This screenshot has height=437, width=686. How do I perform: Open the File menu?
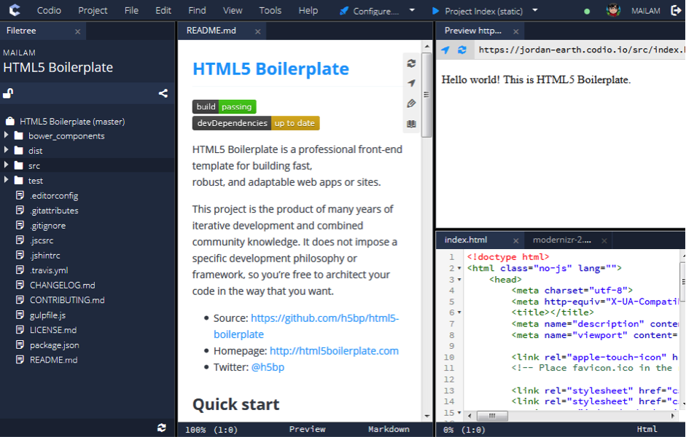131,10
